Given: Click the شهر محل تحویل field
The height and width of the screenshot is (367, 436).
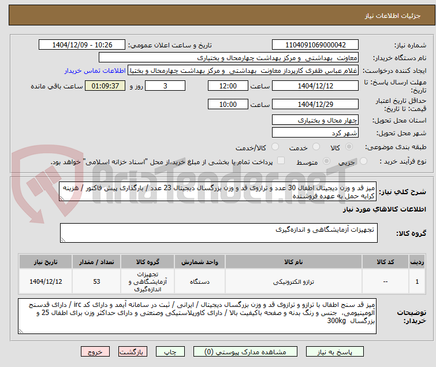Looking at the screenshot, I should 315,133.
